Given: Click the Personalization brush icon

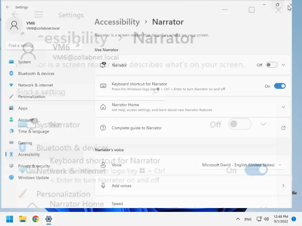Looking at the screenshot, I should coord(12,97).
